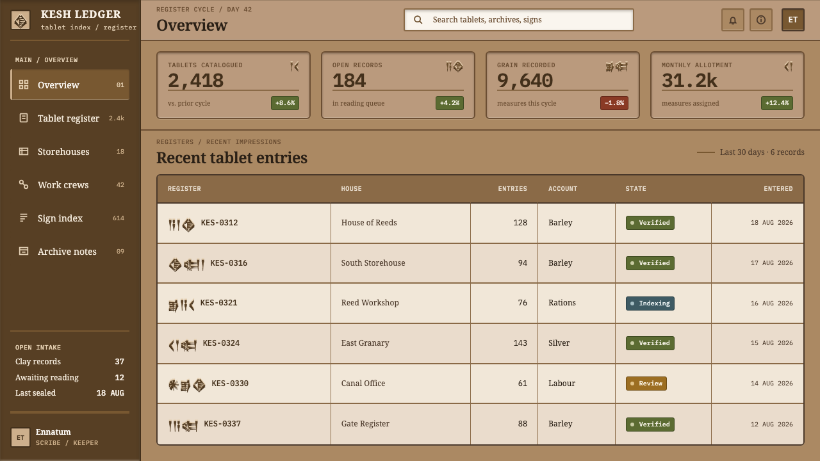The height and width of the screenshot is (461, 820).
Task: Click the cuneiform sign beside KES-0312
Action: (x=181, y=225)
